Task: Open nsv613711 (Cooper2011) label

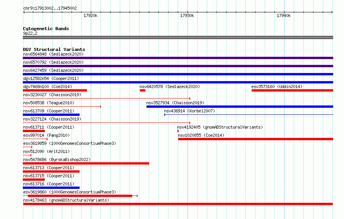Action: (49, 127)
